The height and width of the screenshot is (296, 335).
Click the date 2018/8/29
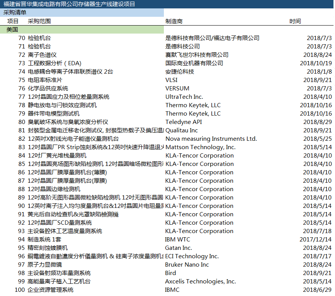(317, 122)
